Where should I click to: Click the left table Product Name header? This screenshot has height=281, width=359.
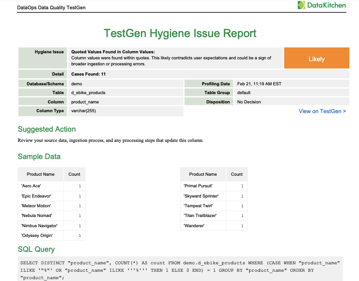pyautogui.click(x=40, y=174)
